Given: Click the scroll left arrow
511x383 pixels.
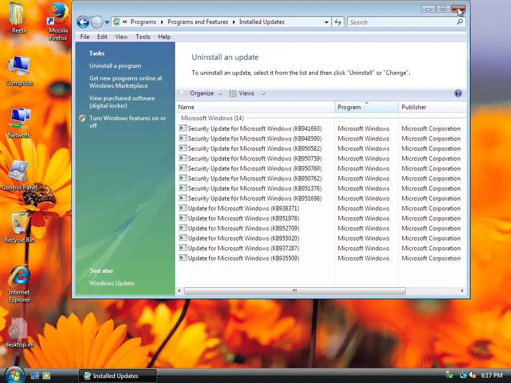Looking at the screenshot, I should click(x=179, y=291).
